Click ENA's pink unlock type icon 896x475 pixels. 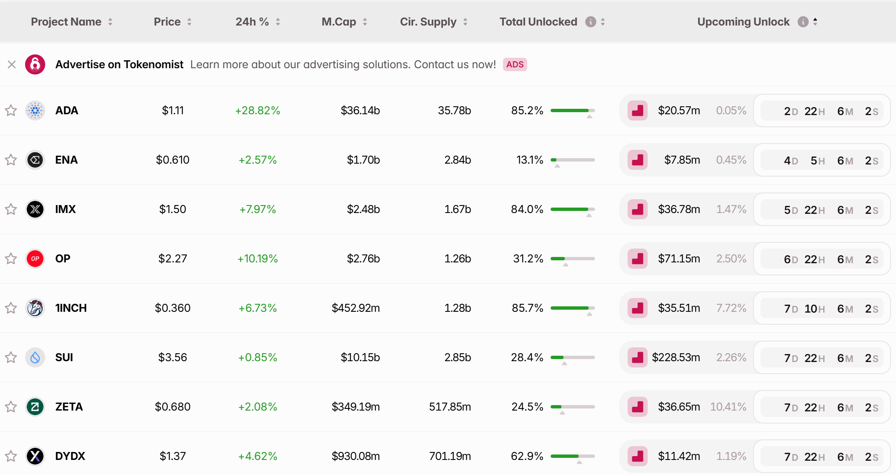pyautogui.click(x=638, y=160)
